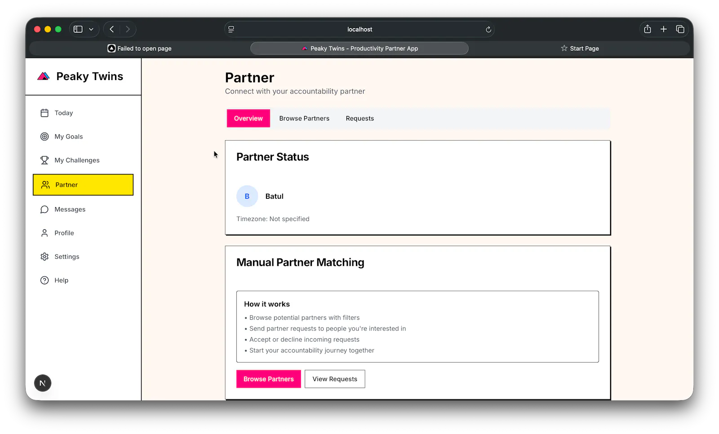This screenshot has width=719, height=434.
Task: Click the Peaky Twins logo icon
Action: pyautogui.click(x=43, y=76)
